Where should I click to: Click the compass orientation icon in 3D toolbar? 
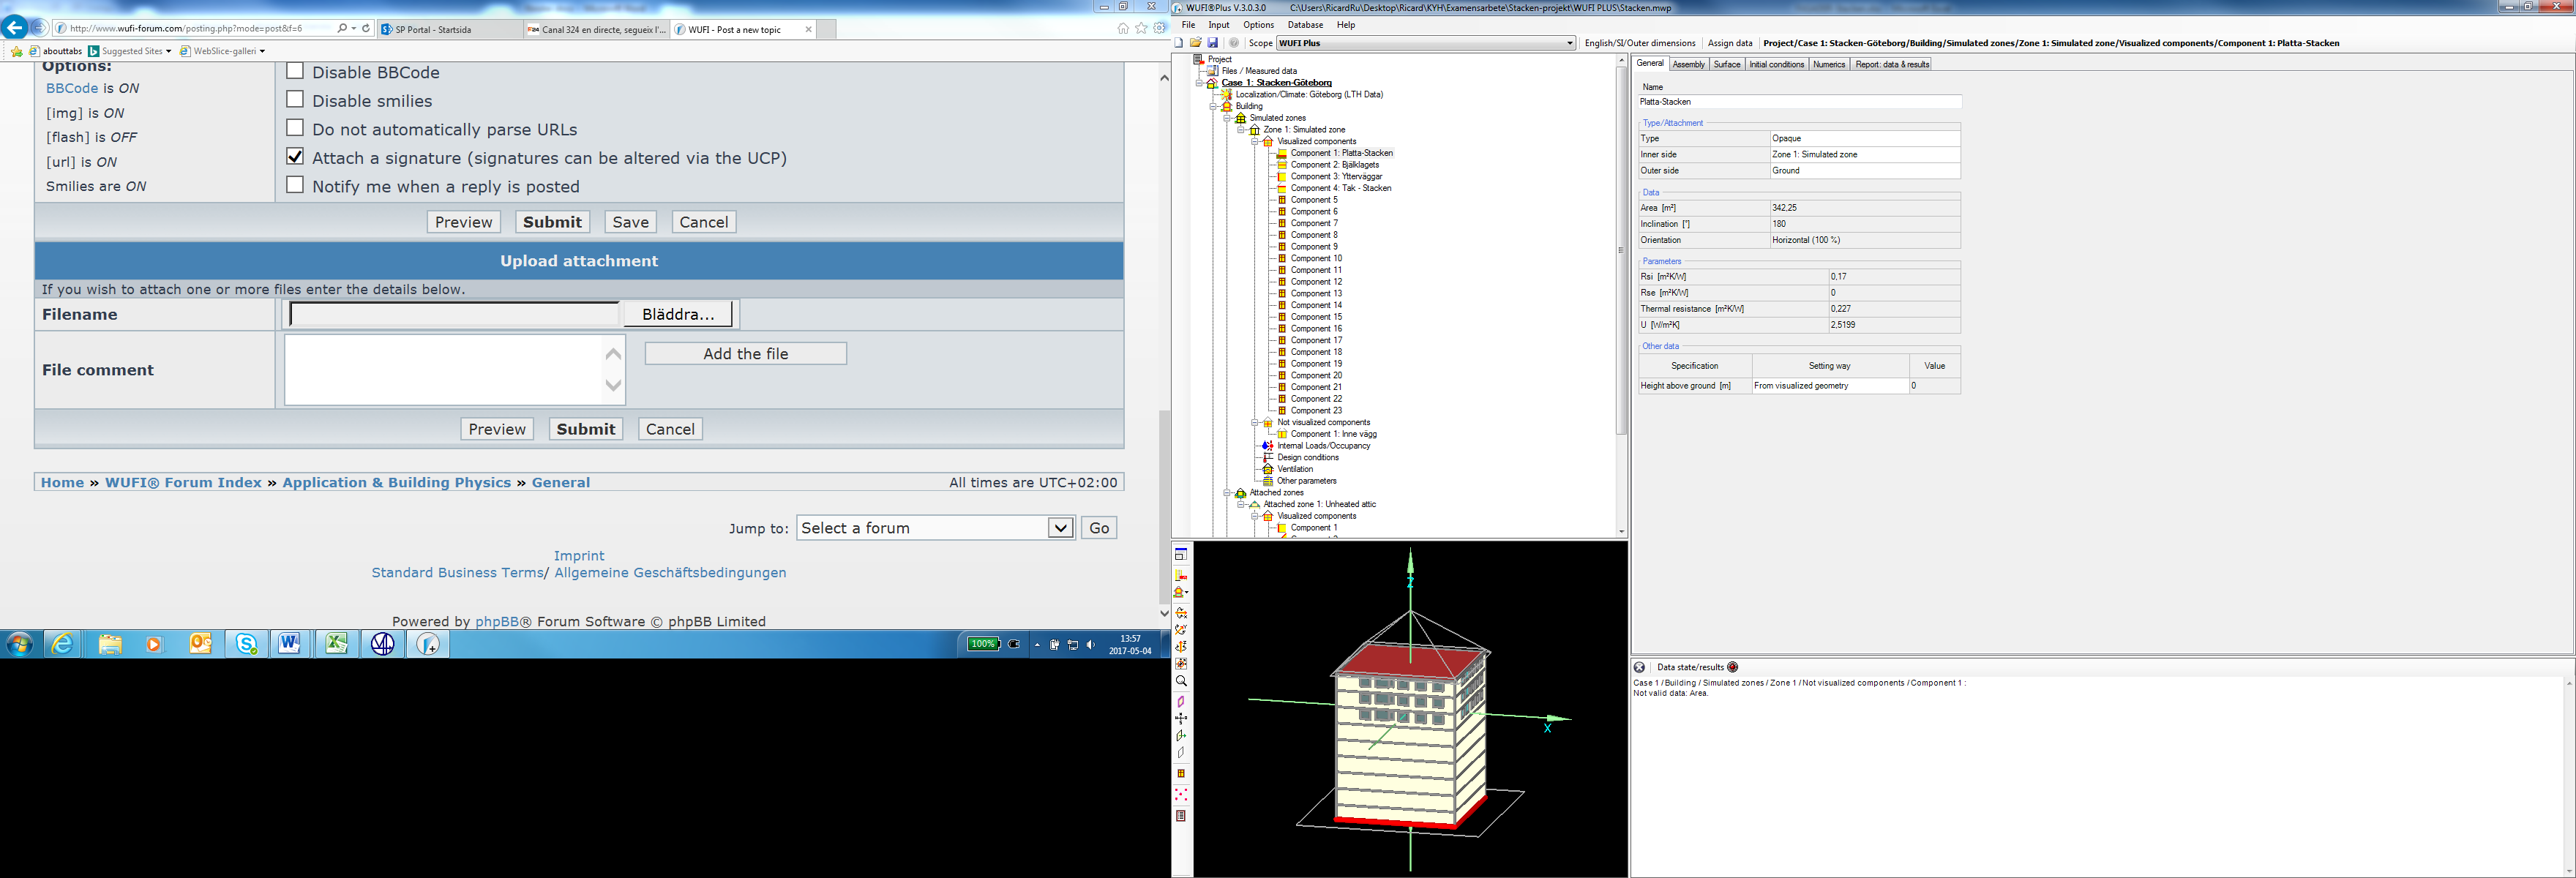click(x=1181, y=718)
